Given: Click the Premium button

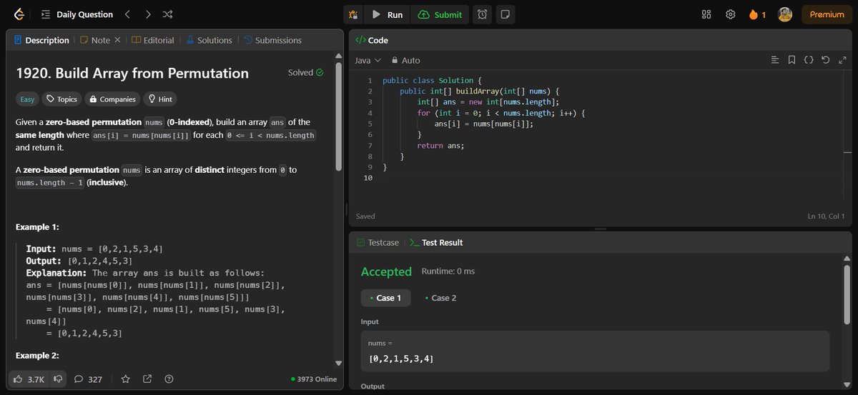Looking at the screenshot, I should pos(827,14).
